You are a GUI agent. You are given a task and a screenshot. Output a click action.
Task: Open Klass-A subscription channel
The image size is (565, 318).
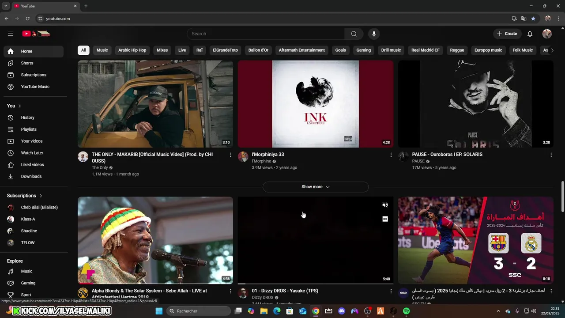(34, 219)
